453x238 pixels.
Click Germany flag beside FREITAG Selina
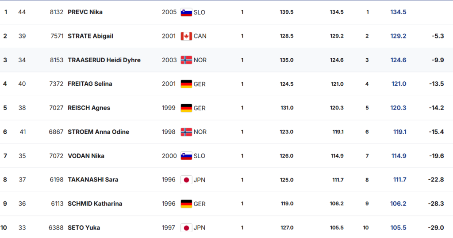pyautogui.click(x=186, y=84)
